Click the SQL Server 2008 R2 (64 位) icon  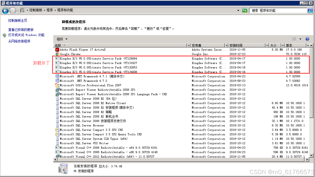click(57, 99)
